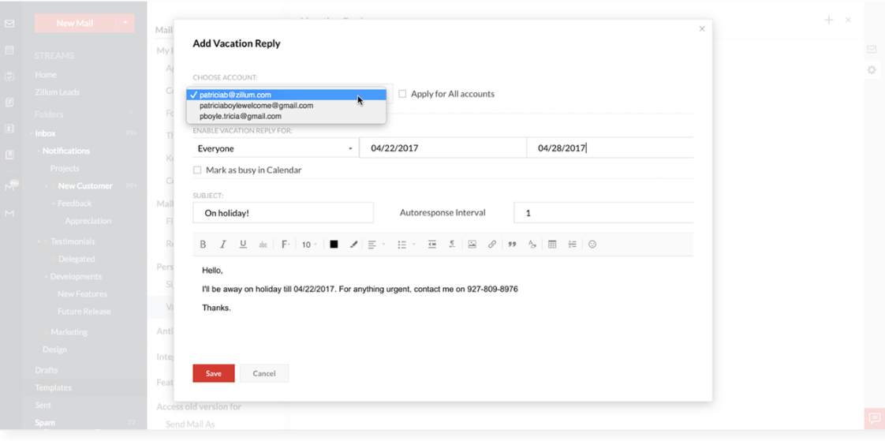Open the Calendar app in left rail
The image size is (885, 441).
pos(9,50)
